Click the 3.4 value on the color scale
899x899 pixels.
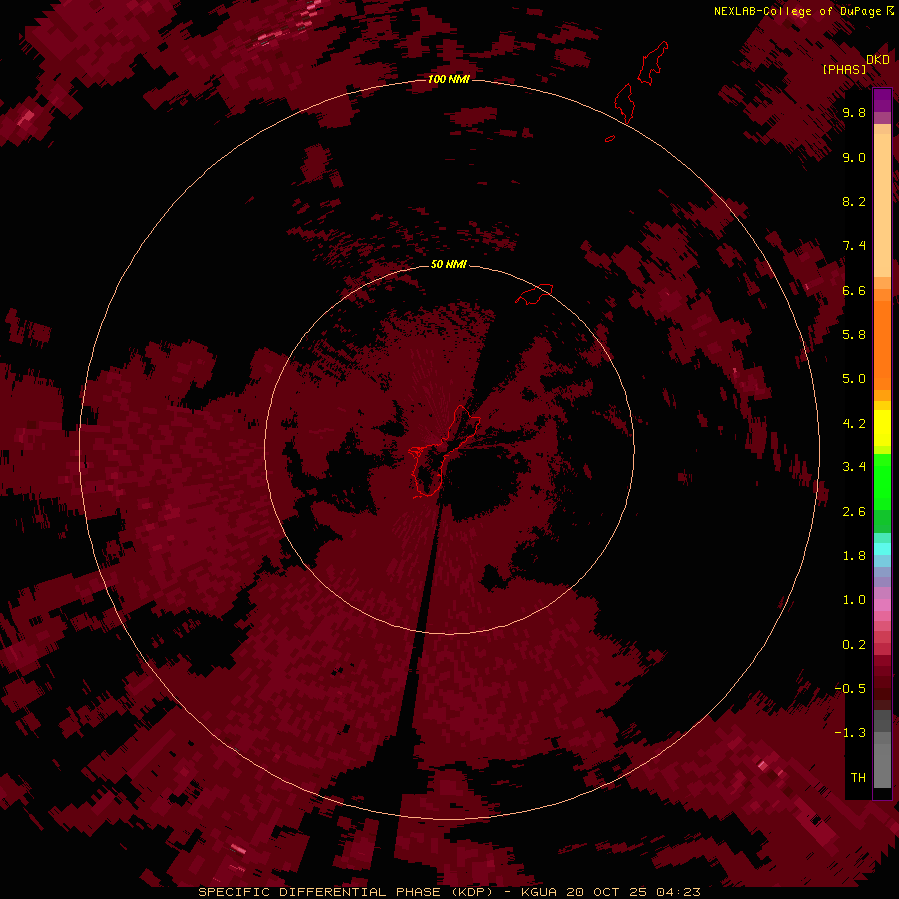(854, 467)
